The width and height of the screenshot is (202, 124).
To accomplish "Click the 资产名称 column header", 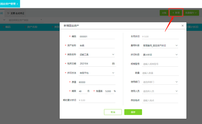I will click(x=32, y=27).
